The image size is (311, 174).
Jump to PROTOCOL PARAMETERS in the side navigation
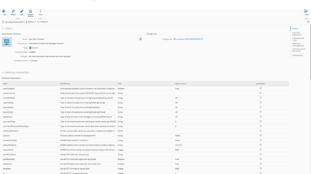pyautogui.click(x=297, y=34)
